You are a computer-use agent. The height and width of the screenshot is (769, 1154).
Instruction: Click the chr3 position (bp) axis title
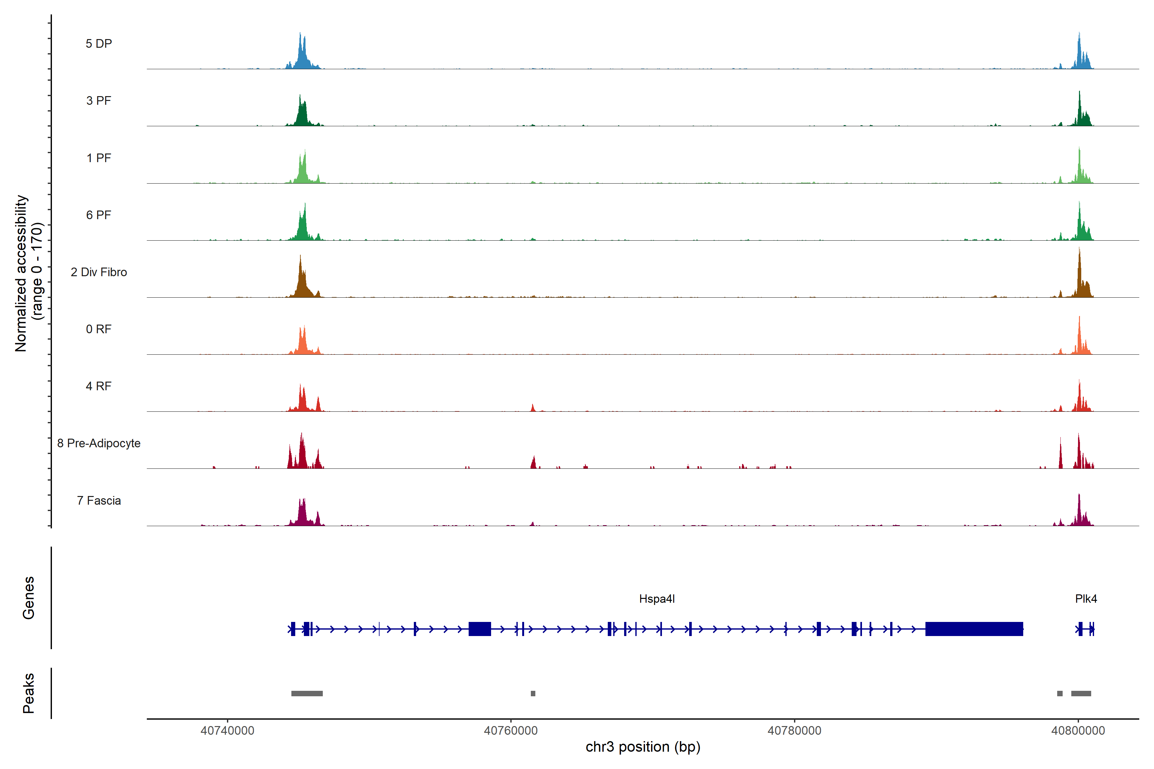[643, 747]
